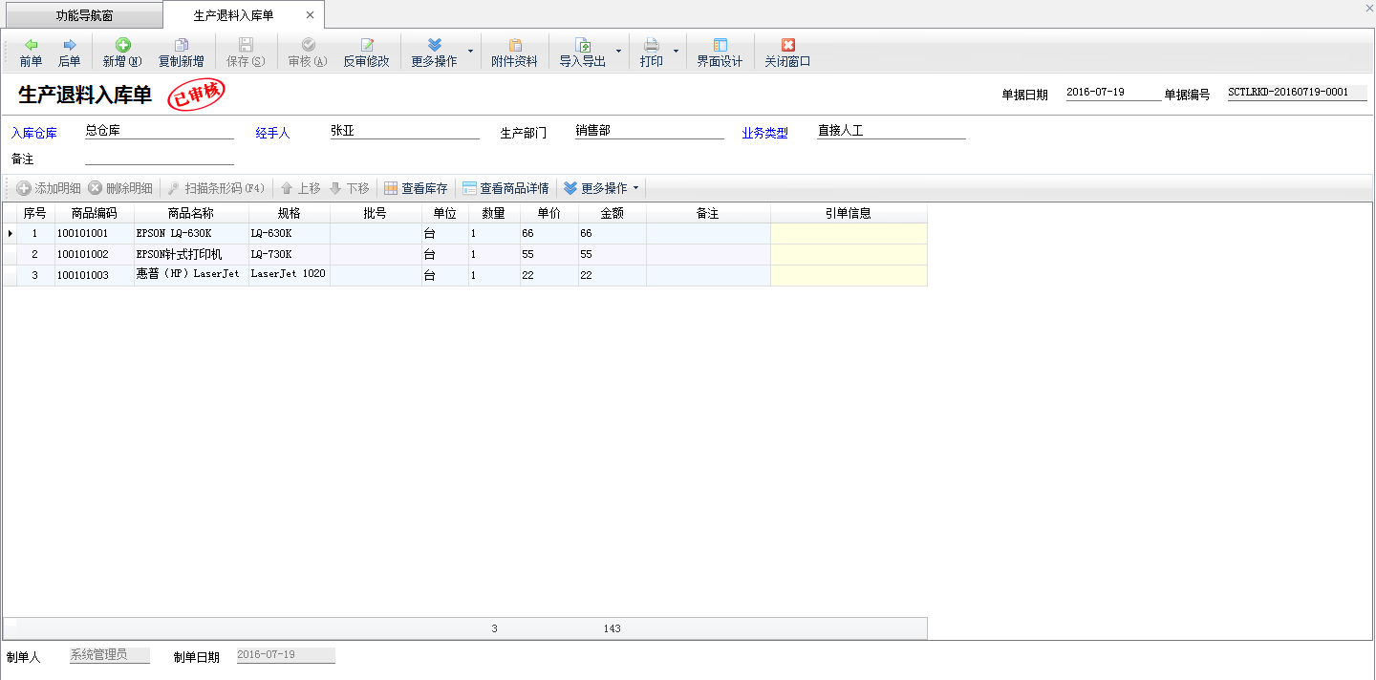
Task: Expand the 导入导出 dropdown arrow
Action: [x=618, y=52]
